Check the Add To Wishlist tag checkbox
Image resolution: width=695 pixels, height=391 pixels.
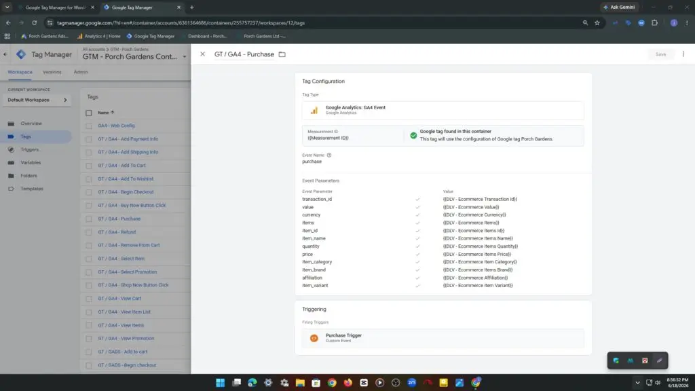(89, 179)
